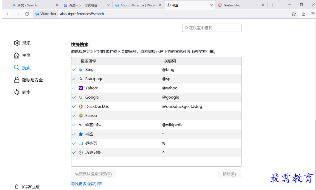Click the 历史记录 history clock icon
Viewport: 316px width, 190px height.
(81, 153)
